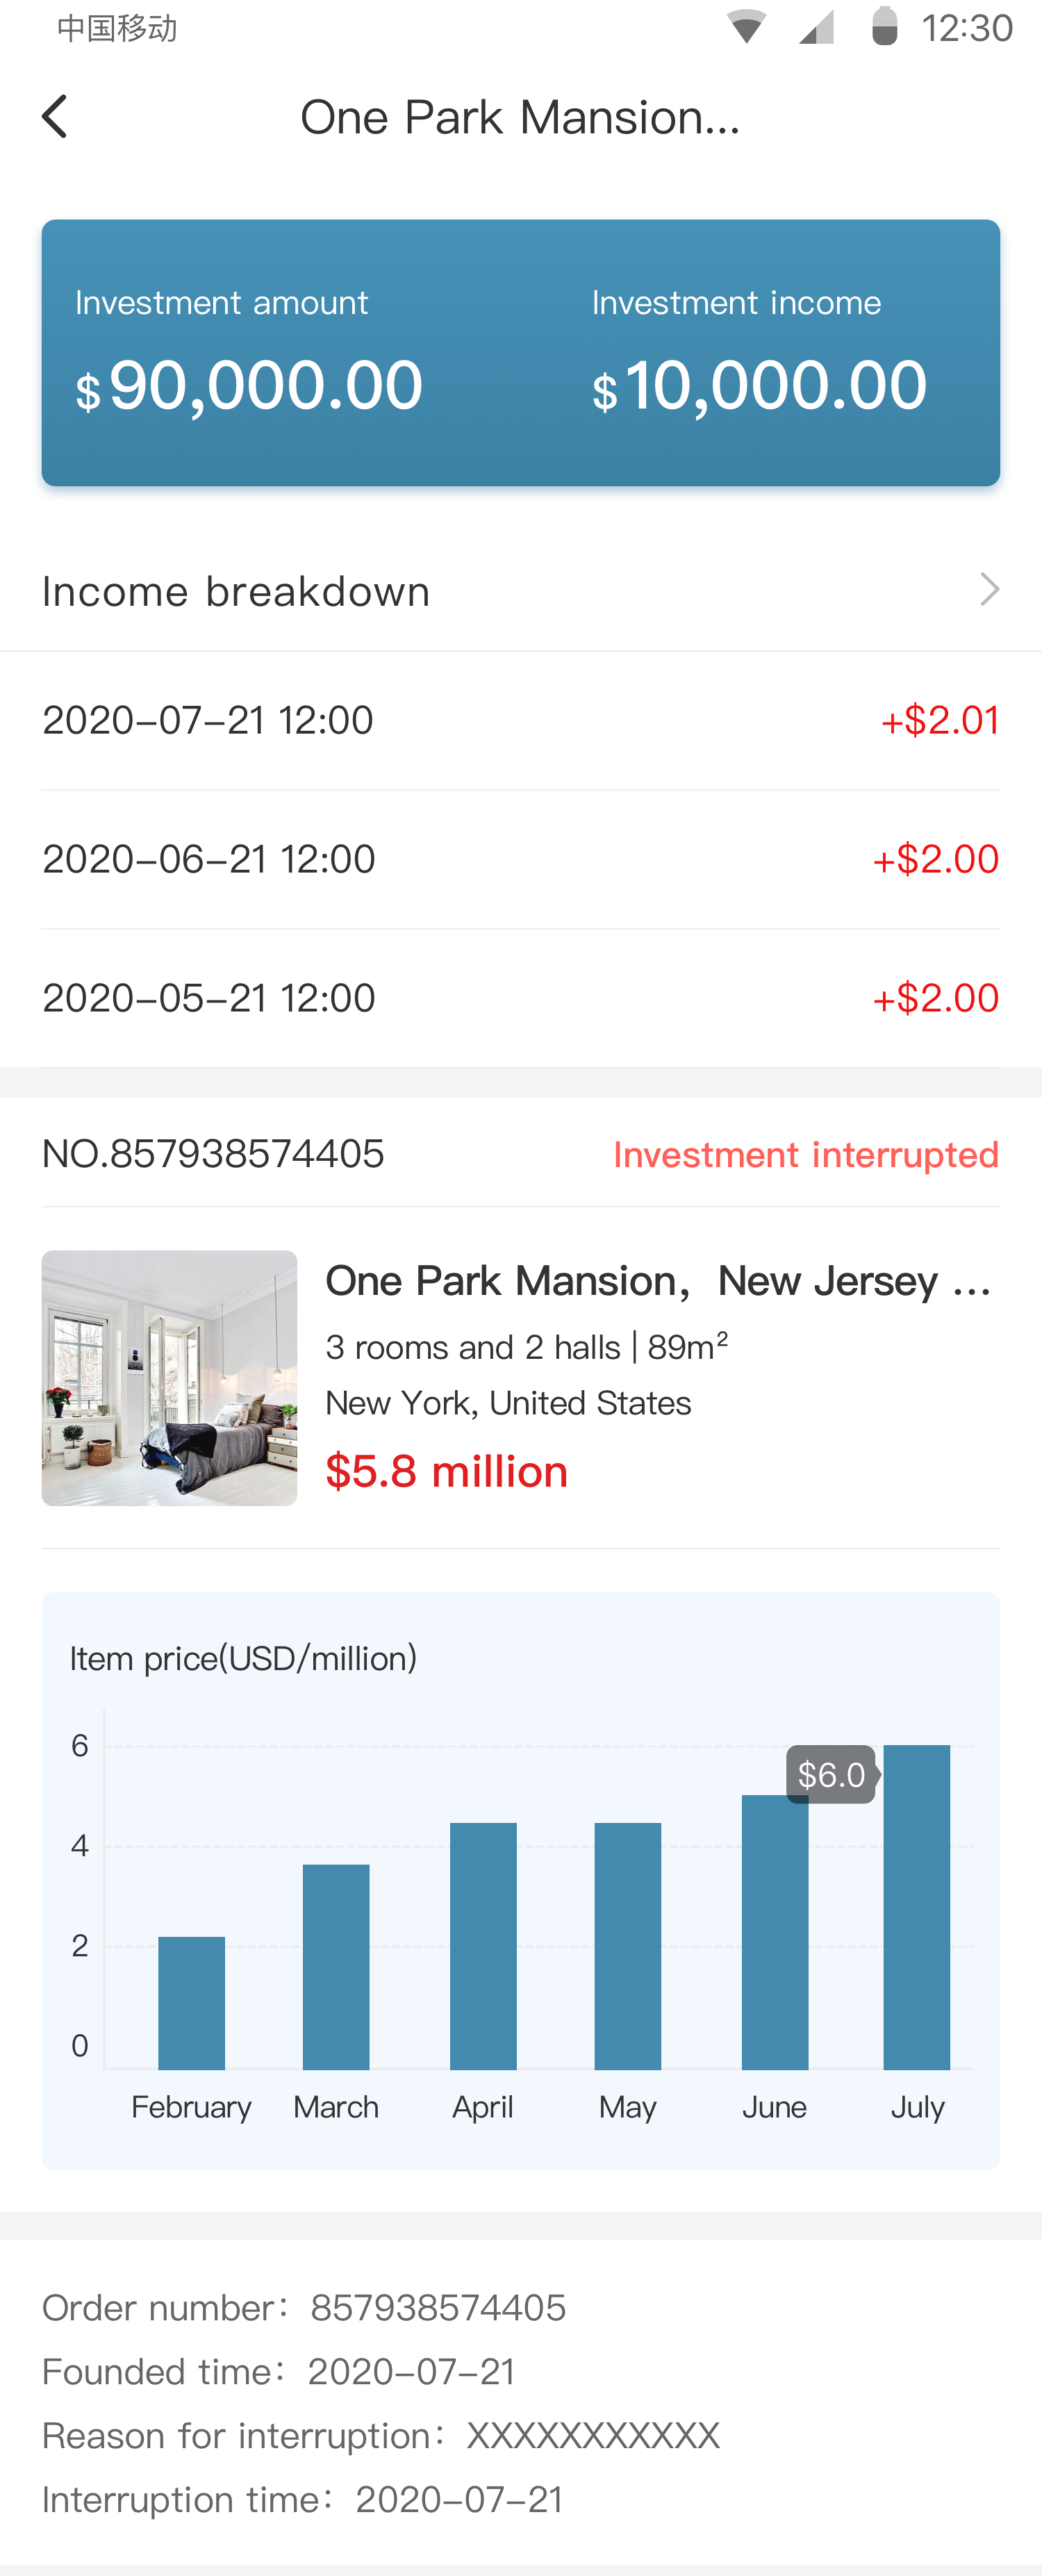This screenshot has width=1042, height=2576.
Task: Tap the Wi-Fi status icon
Action: pos(745,27)
